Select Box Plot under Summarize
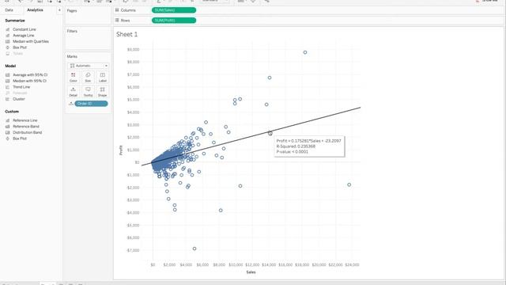The height and width of the screenshot is (285, 506). pyautogui.click(x=19, y=47)
